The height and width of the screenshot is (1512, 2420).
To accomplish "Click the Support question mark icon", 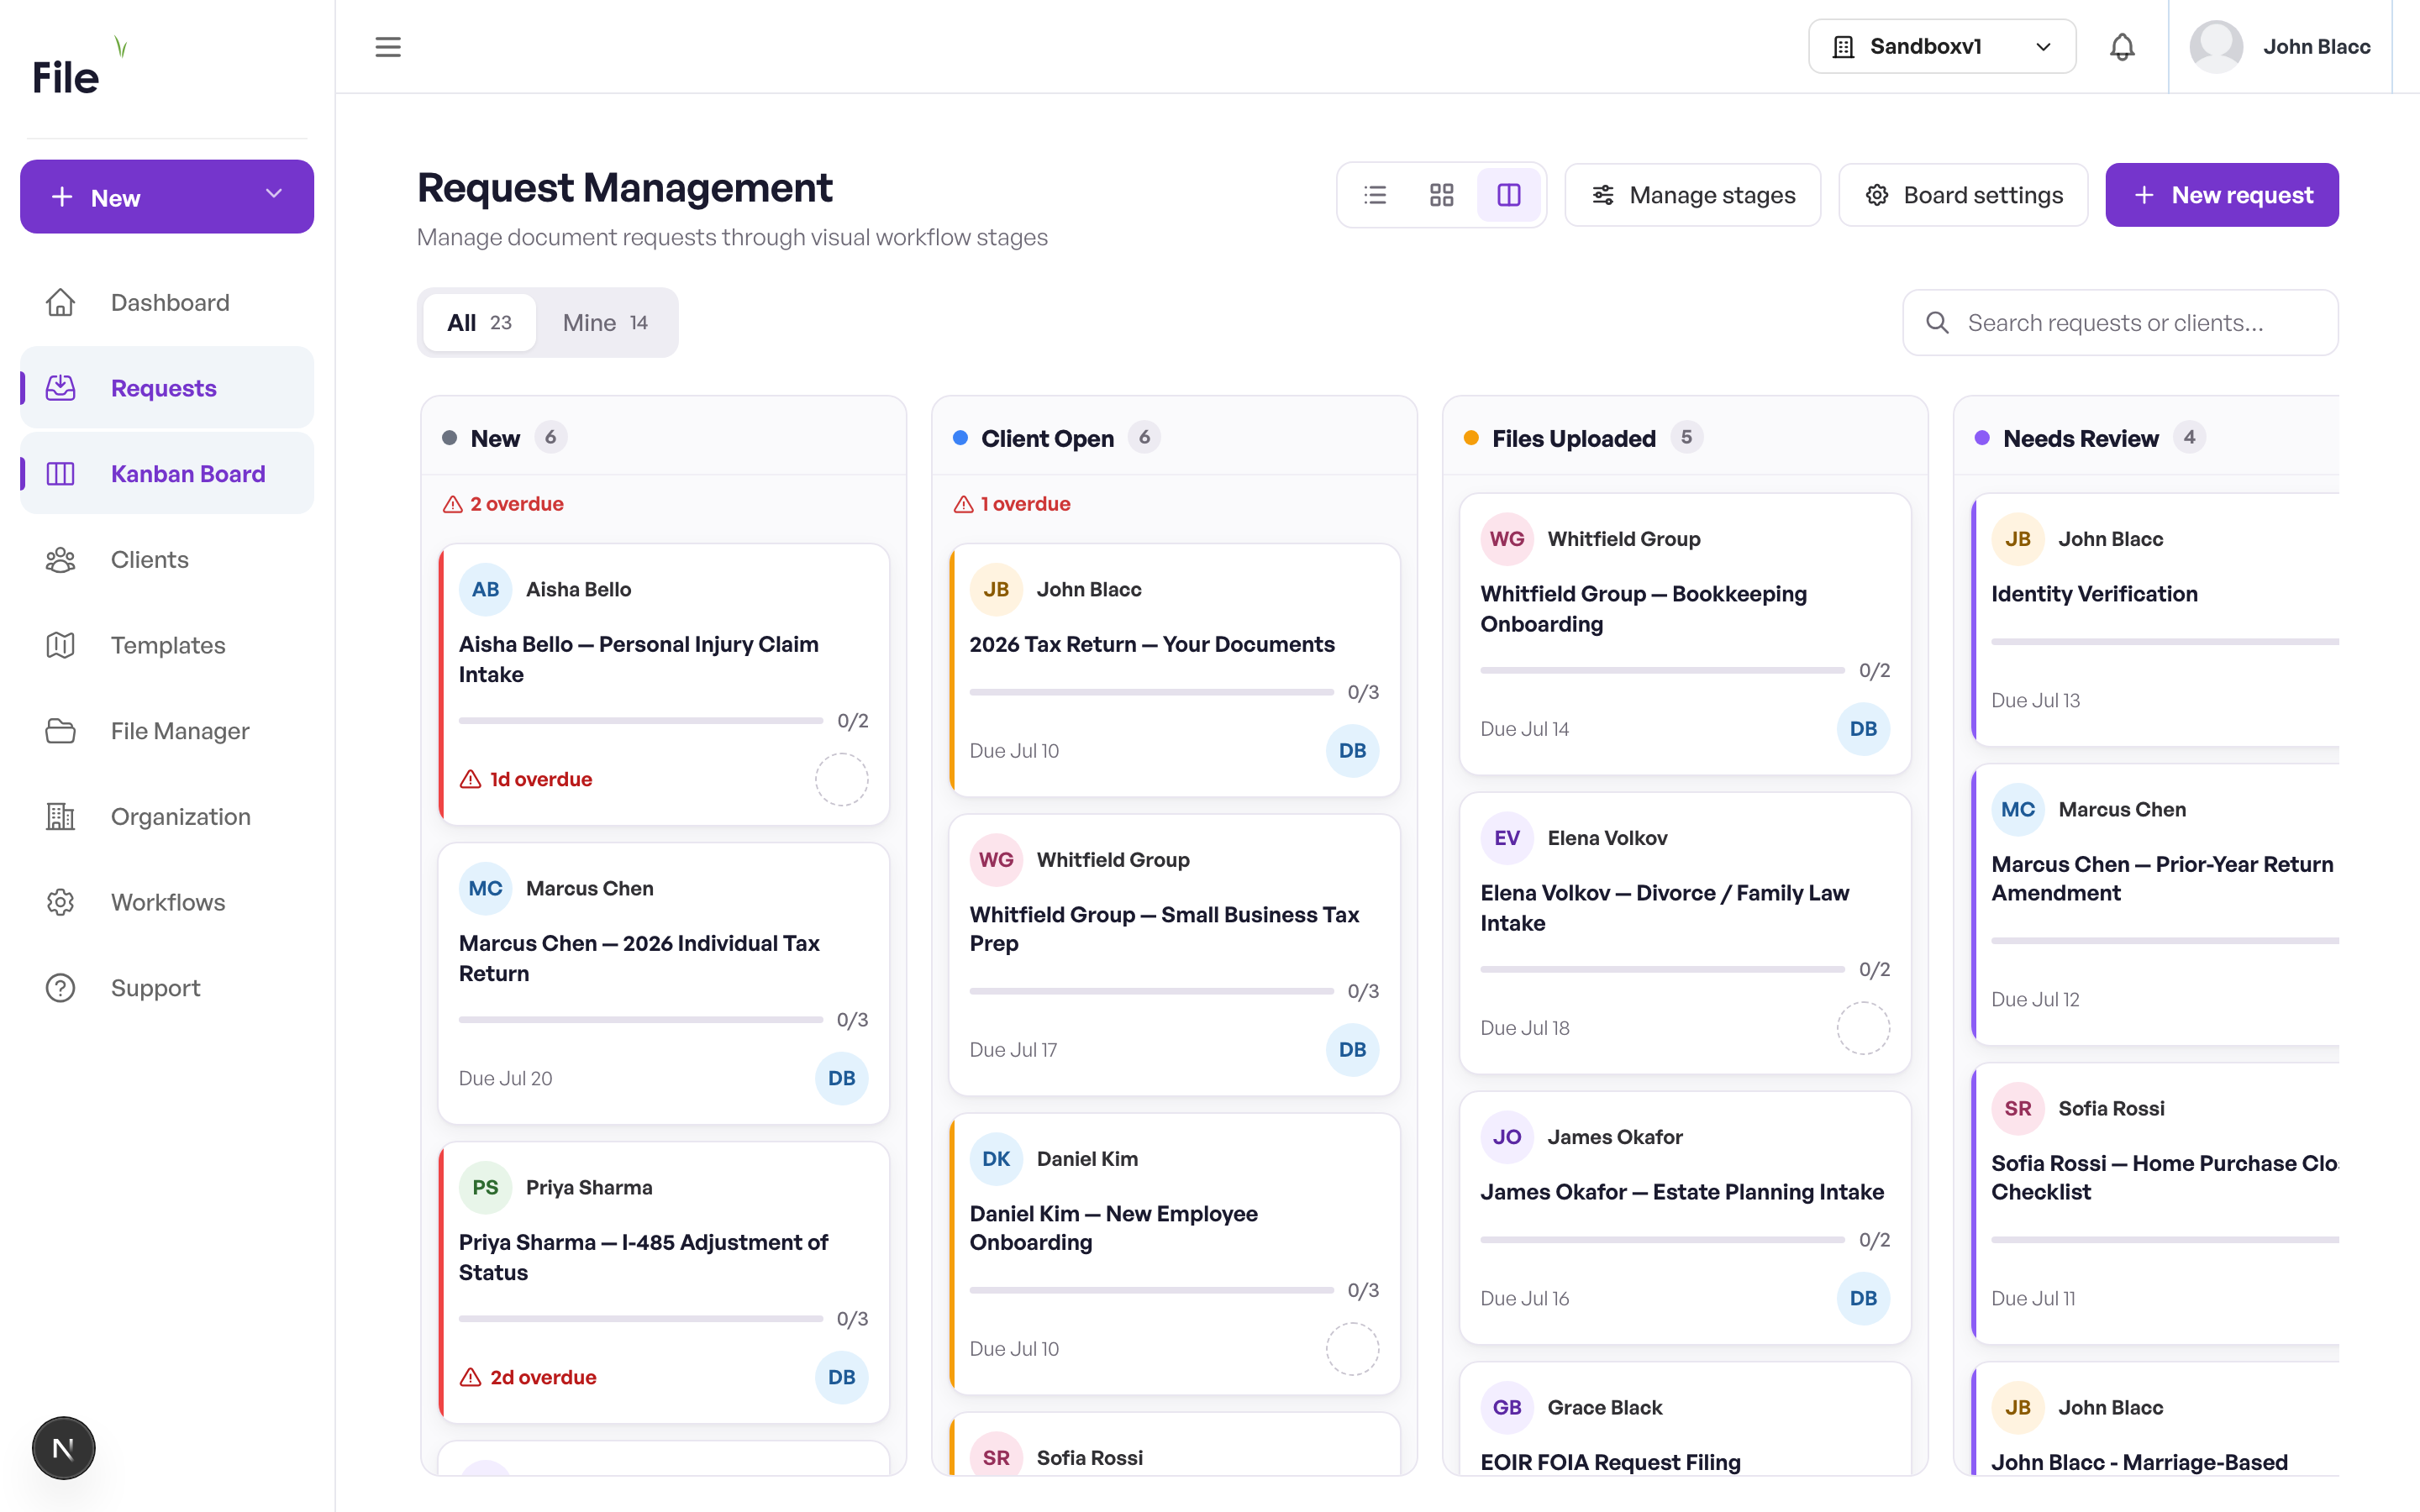I will point(60,988).
